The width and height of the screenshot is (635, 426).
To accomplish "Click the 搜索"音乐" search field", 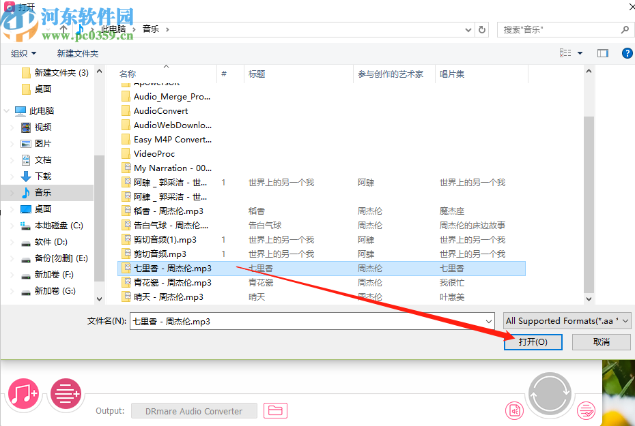I will [560, 29].
